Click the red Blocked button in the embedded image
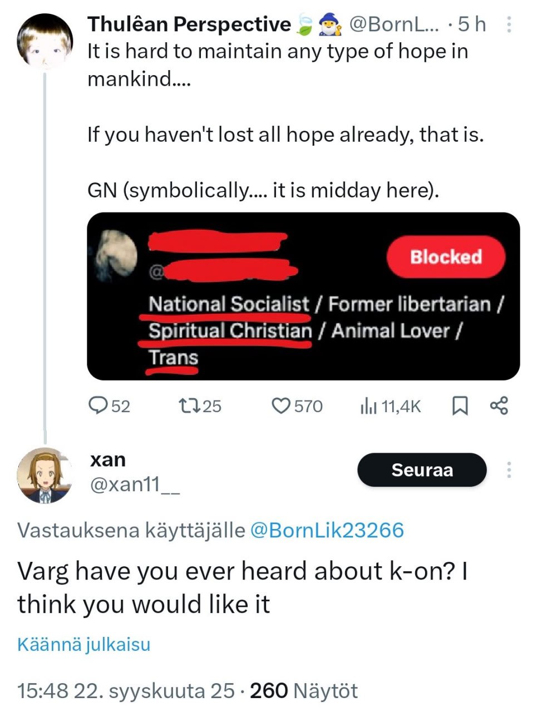This screenshot has width=537, height=712. (446, 257)
